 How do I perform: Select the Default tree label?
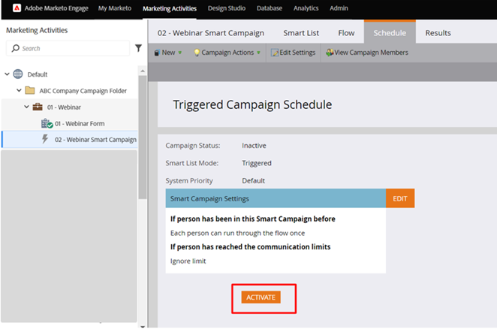coord(38,74)
